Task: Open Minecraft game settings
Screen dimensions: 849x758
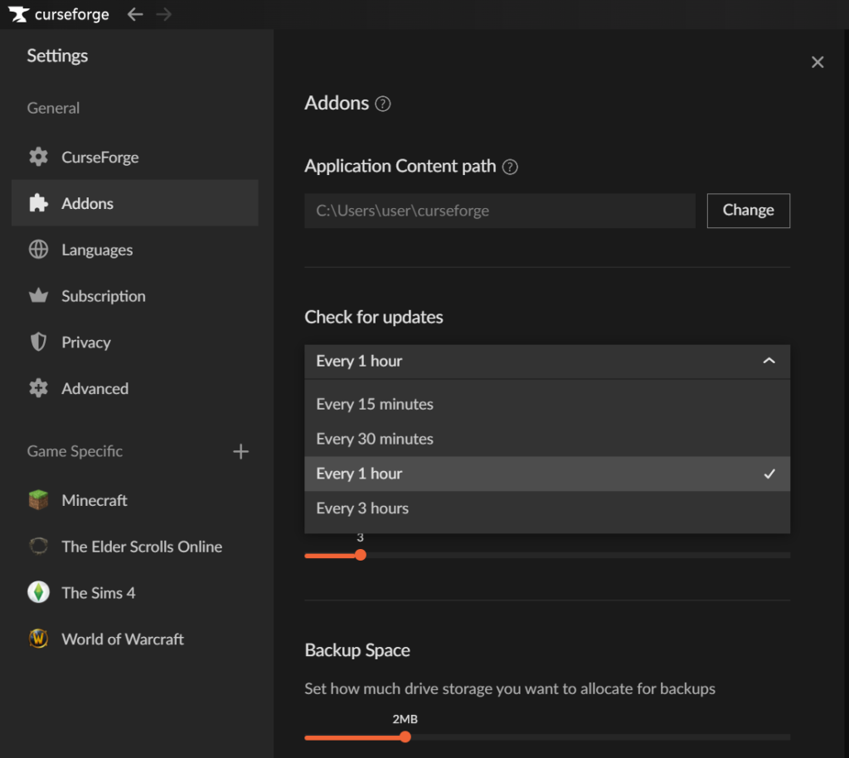Action: tap(135, 500)
